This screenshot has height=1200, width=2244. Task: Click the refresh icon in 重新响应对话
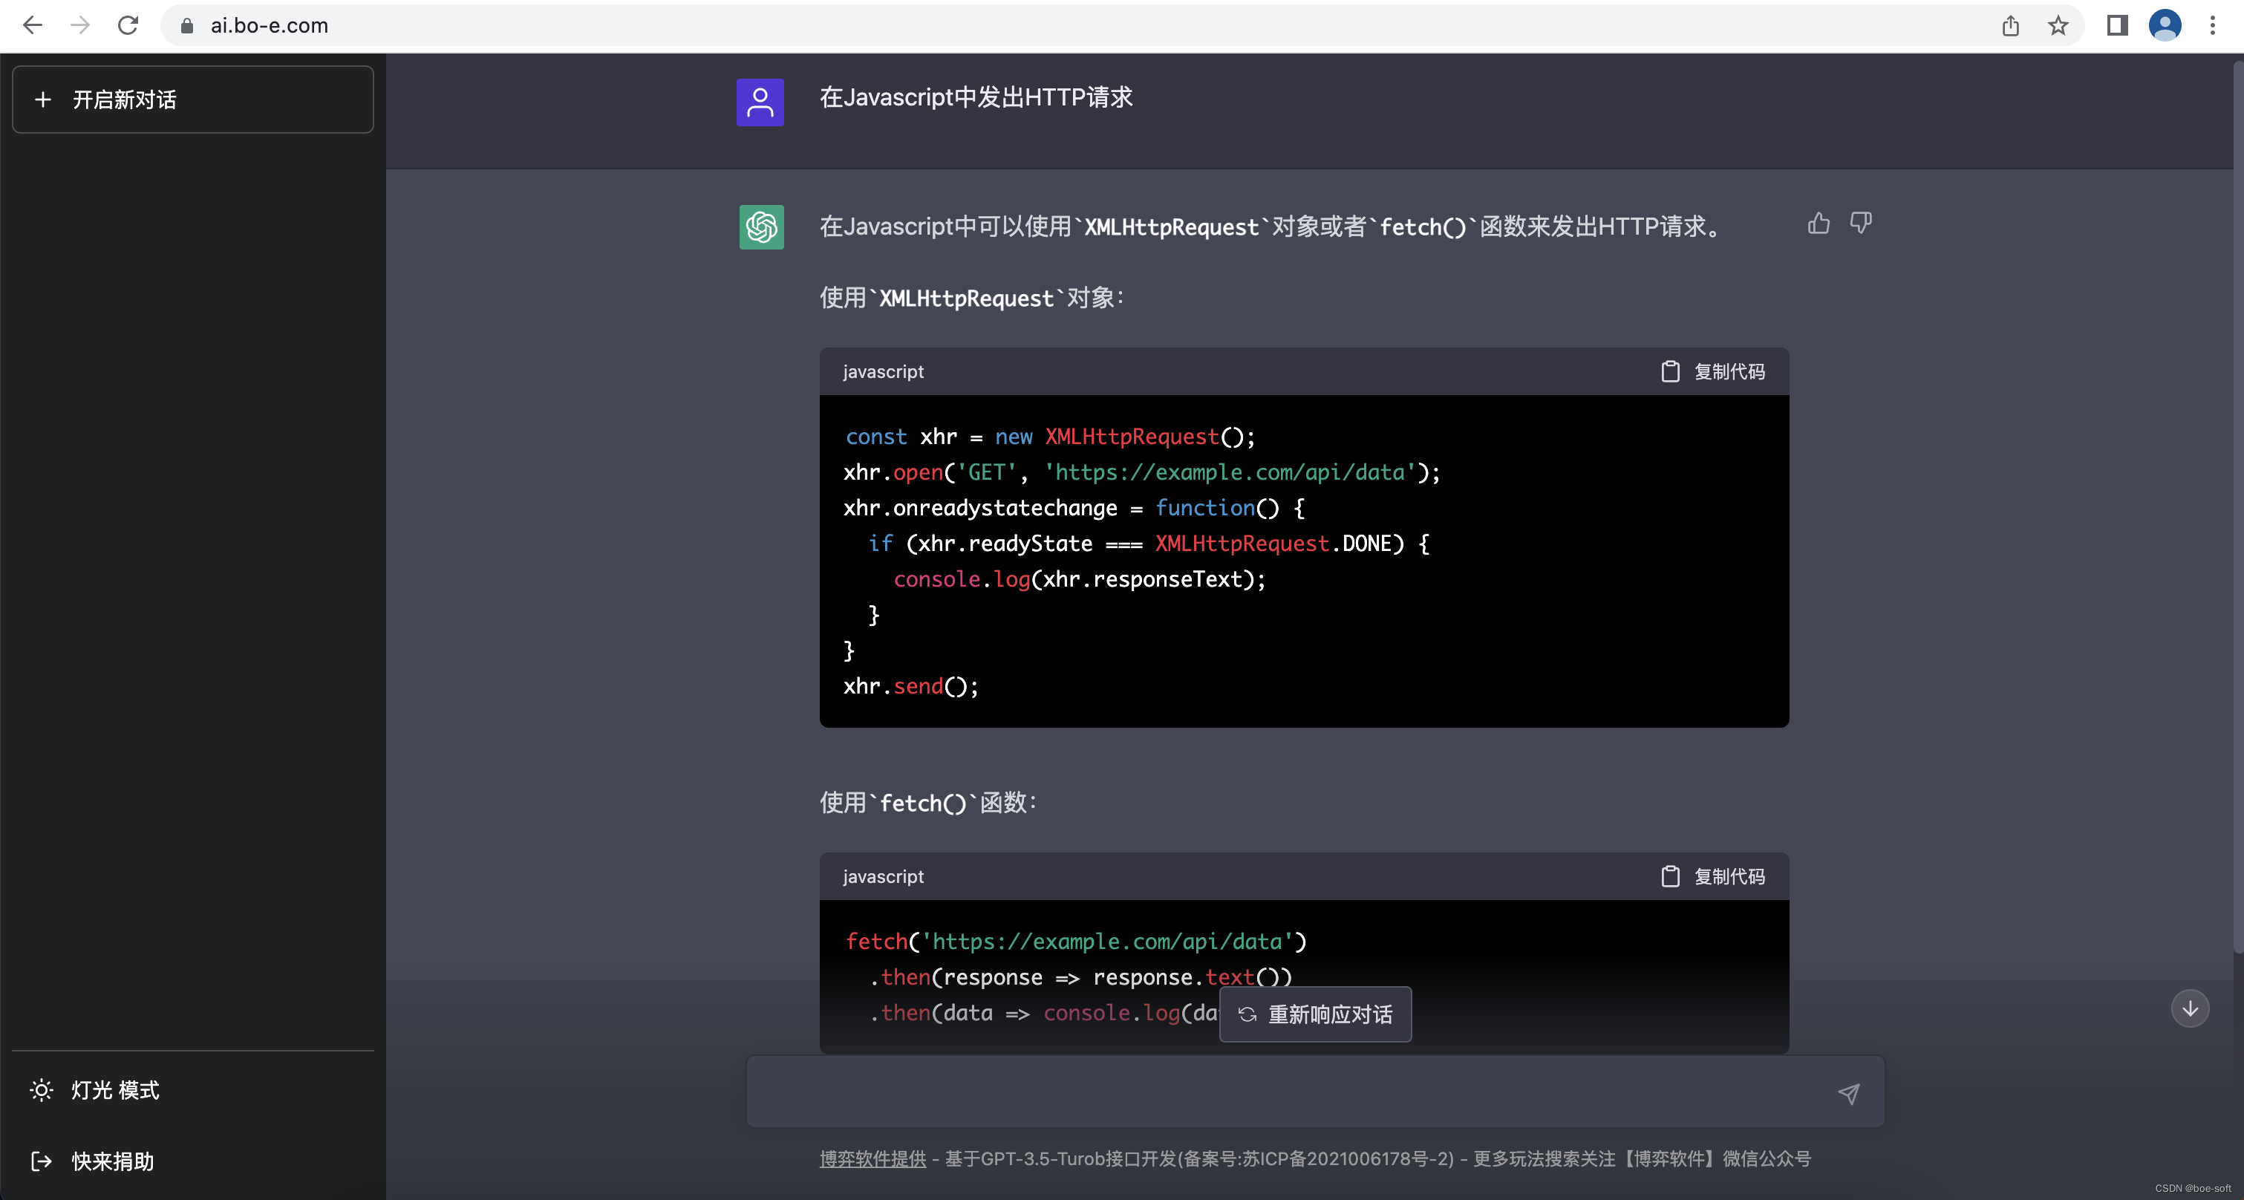1247,1014
